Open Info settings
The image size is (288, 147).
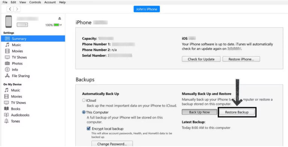tap(15, 70)
